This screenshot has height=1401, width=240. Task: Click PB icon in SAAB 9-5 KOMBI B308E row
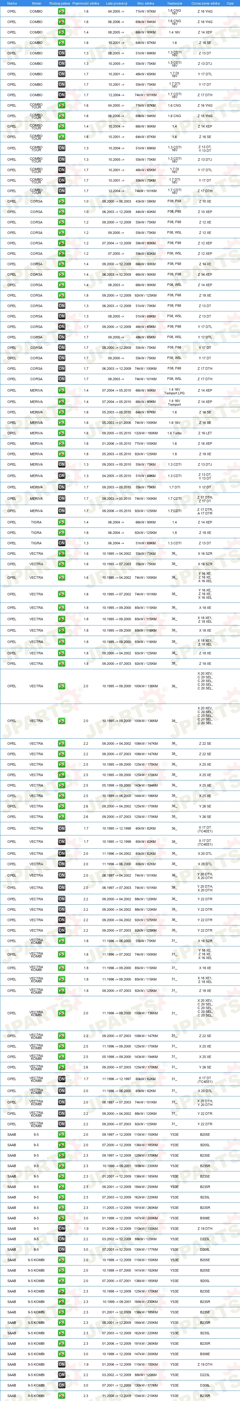click(61, 1354)
